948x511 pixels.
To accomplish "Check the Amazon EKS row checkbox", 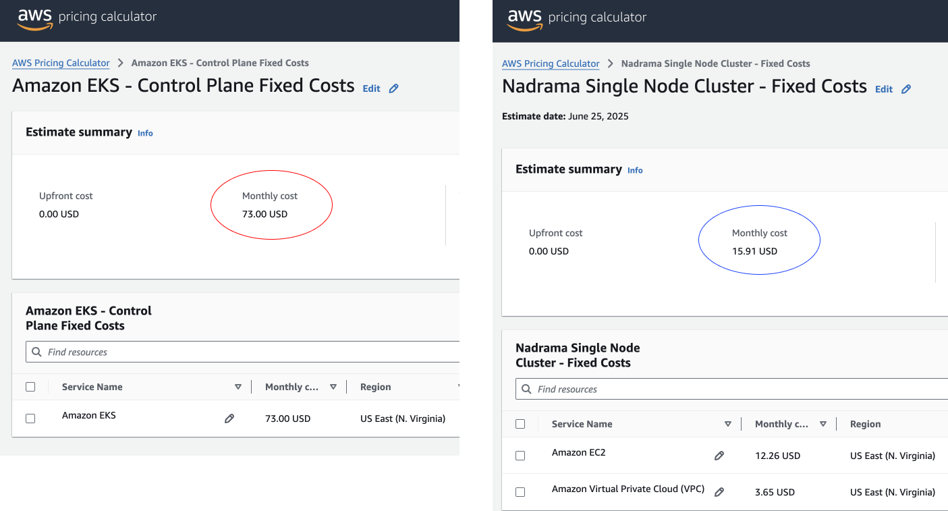I will [30, 419].
